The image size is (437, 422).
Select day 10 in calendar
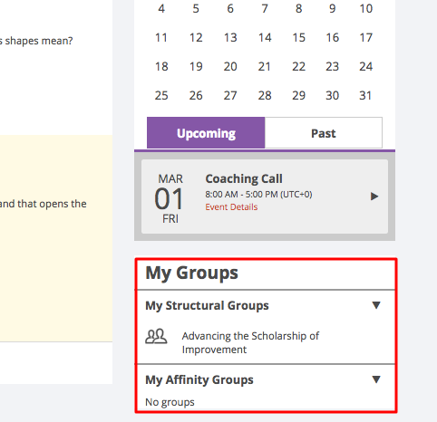[365, 8]
